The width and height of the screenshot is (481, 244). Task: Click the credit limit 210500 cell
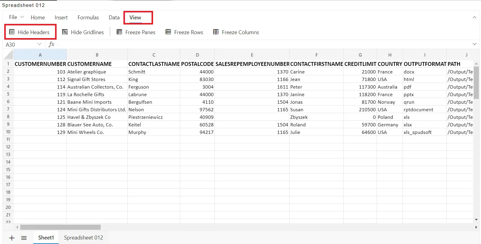[360, 109]
